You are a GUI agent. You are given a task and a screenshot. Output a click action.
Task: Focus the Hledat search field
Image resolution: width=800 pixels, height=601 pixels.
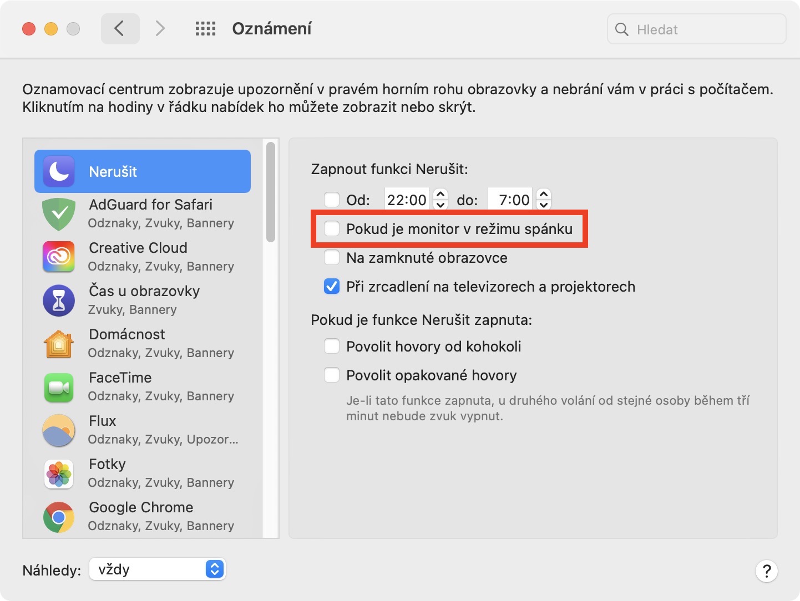pyautogui.click(x=697, y=29)
